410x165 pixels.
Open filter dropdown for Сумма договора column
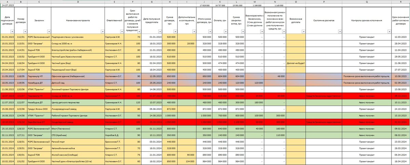coord(175,32)
